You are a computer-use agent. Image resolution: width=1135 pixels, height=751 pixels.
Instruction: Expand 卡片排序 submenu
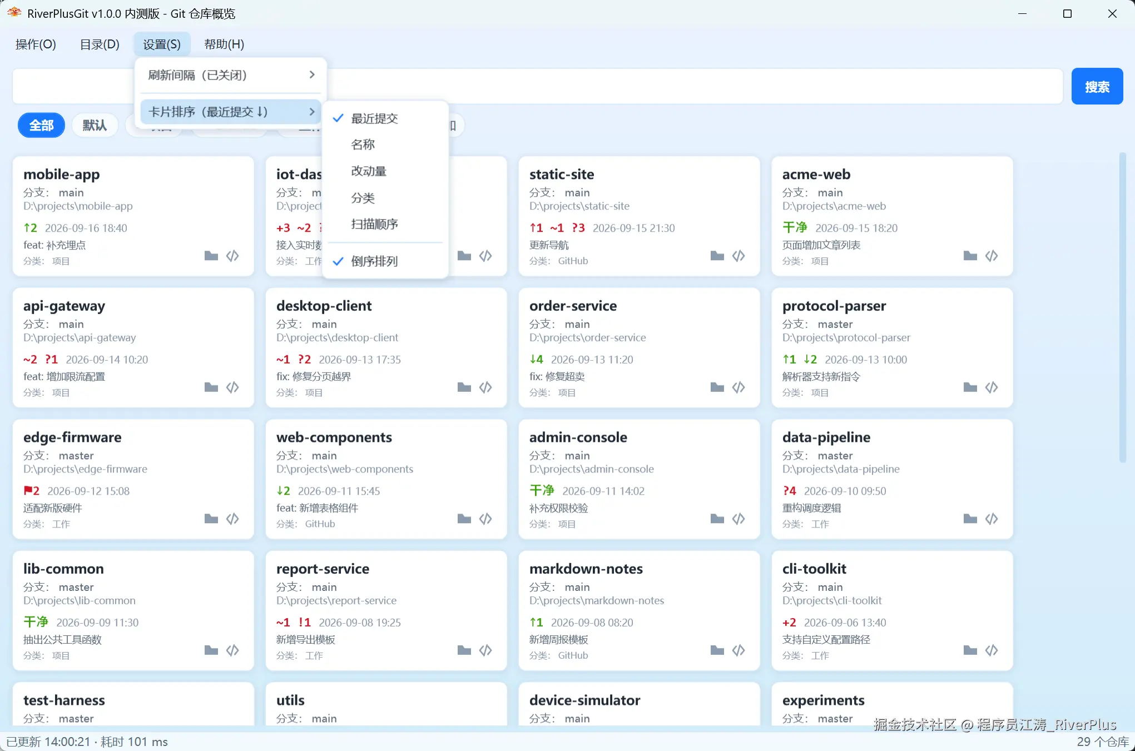click(x=231, y=112)
